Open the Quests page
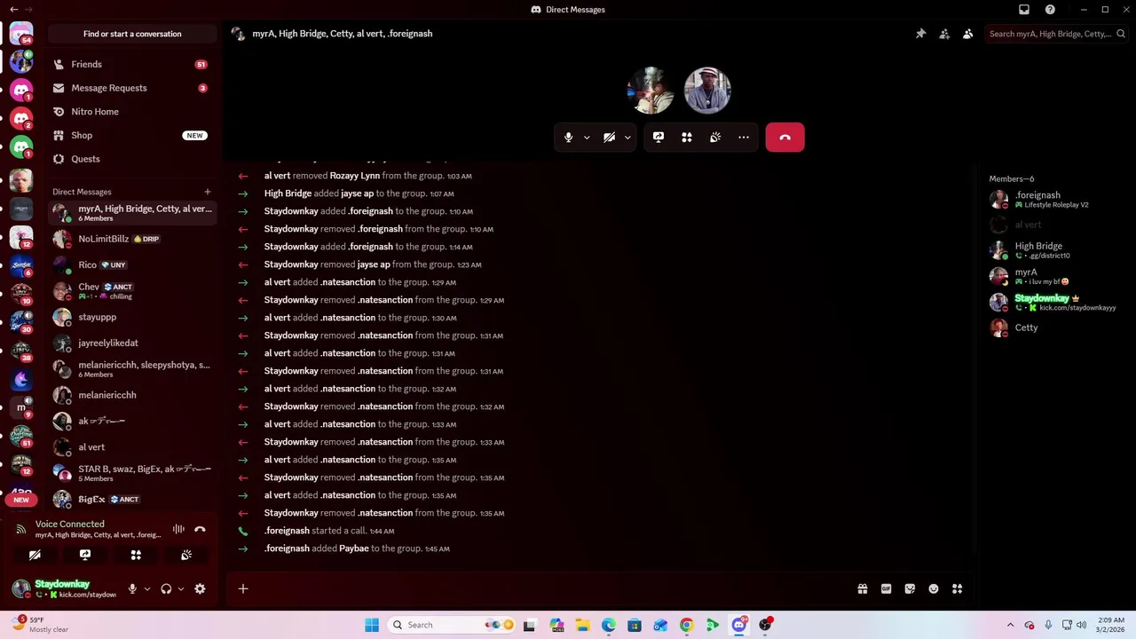 (x=130, y=159)
